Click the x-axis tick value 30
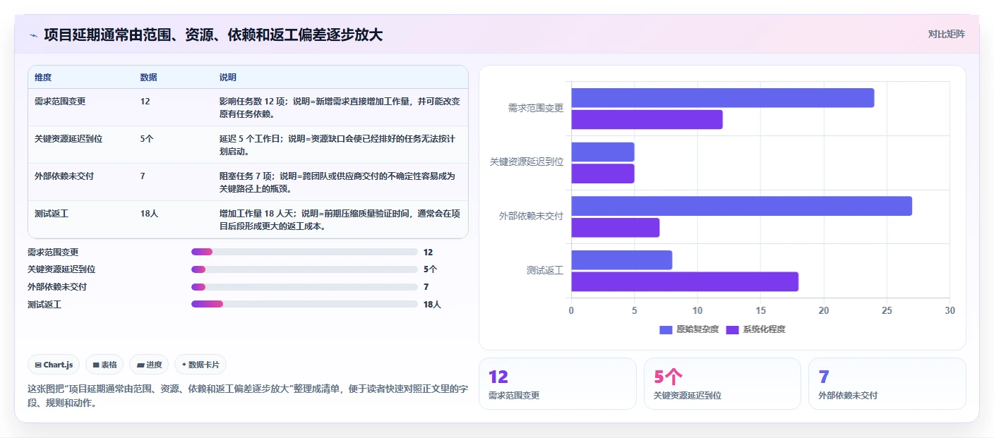 pos(950,311)
